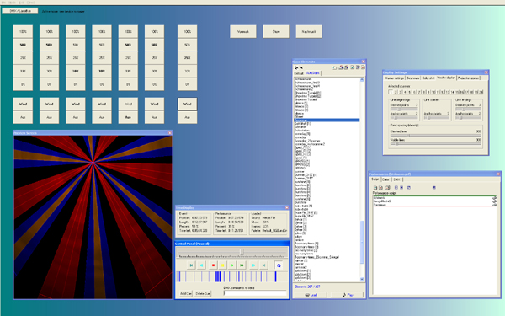This screenshot has height=316, width=505.
Task: Open the DMX tab in Performance window
Action: click(x=396, y=179)
